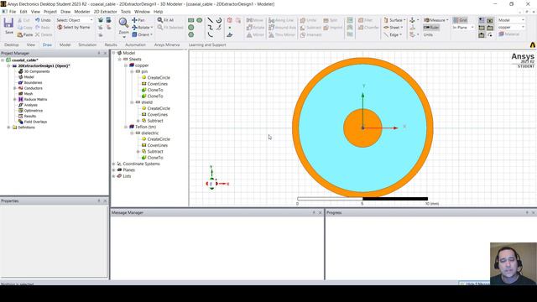
Task: Select the Draw Spline tool
Action: click(x=210, y=28)
